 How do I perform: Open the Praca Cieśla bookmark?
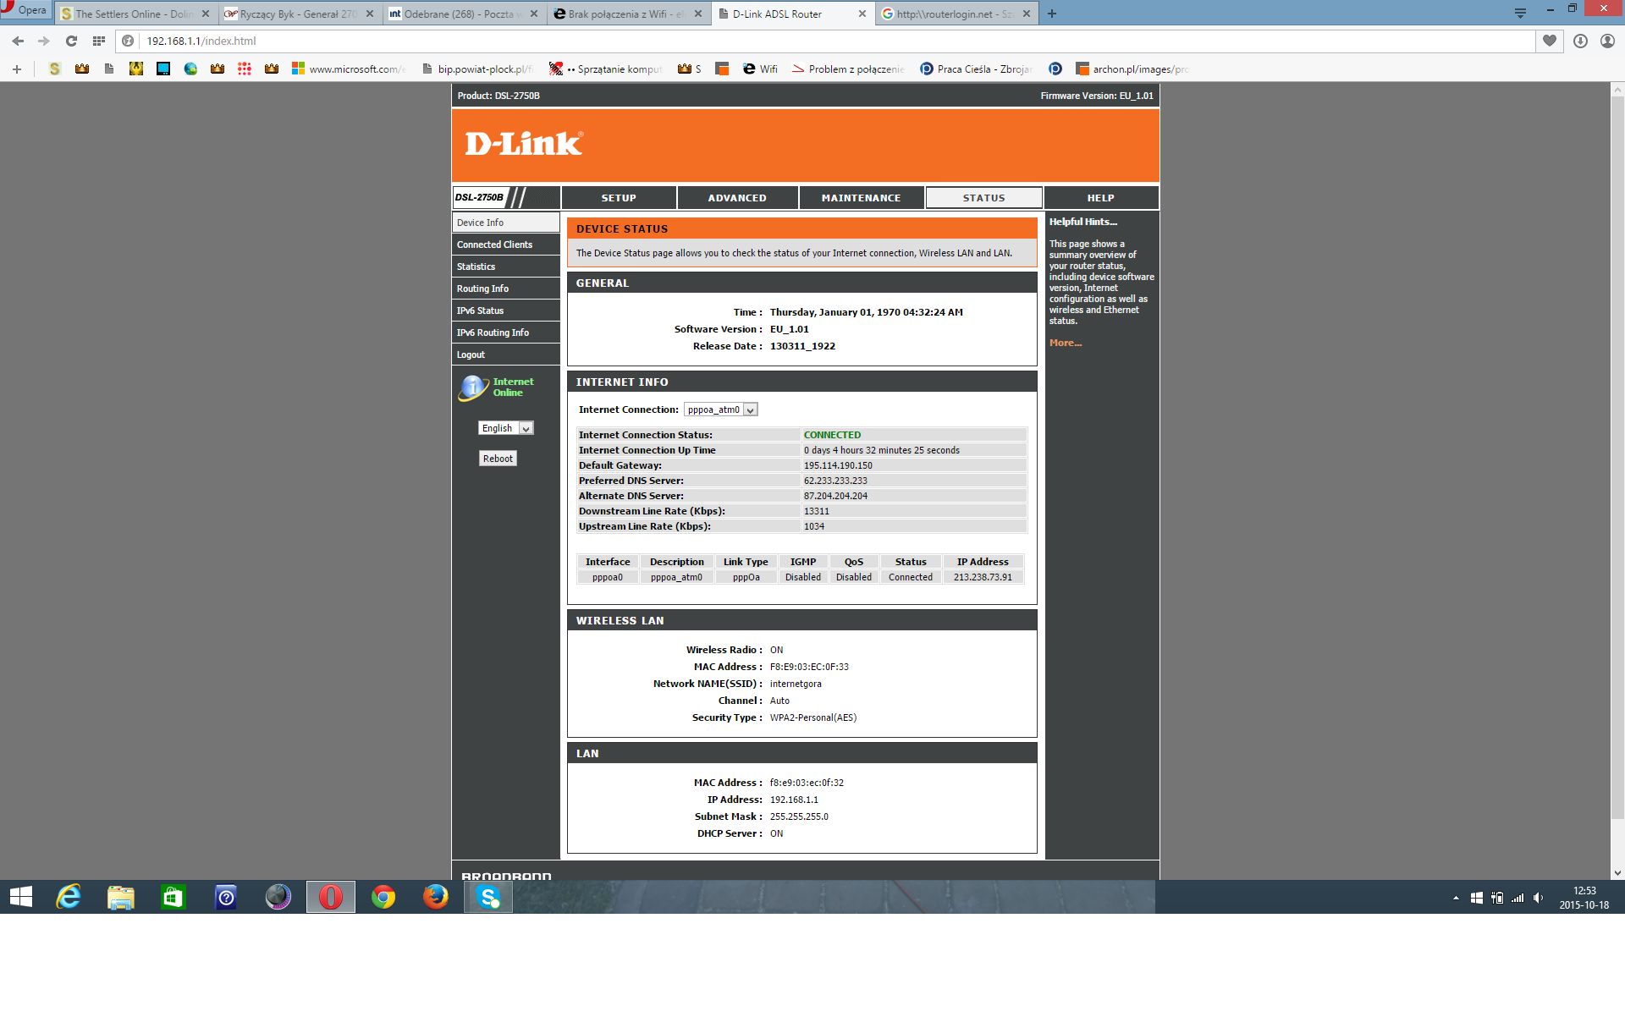click(977, 69)
